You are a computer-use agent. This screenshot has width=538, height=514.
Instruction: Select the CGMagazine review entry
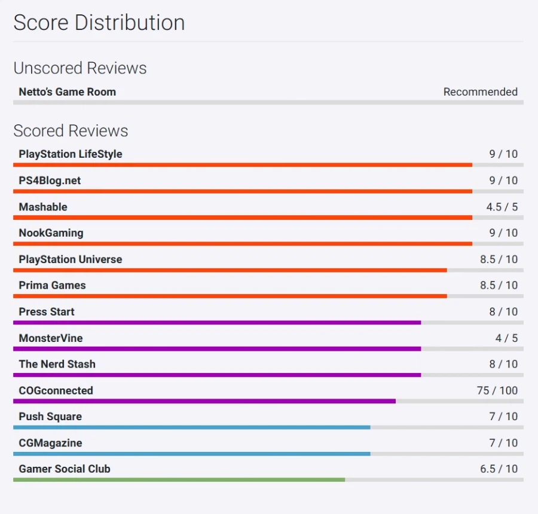50,443
